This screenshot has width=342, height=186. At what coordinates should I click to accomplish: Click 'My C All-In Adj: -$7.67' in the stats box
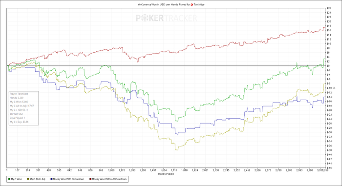click(x=21, y=106)
